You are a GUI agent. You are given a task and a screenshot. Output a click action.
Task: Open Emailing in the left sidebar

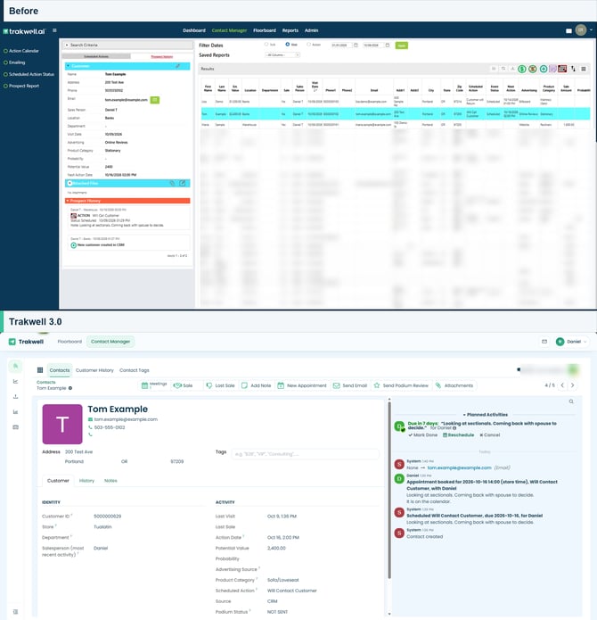[x=14, y=62]
